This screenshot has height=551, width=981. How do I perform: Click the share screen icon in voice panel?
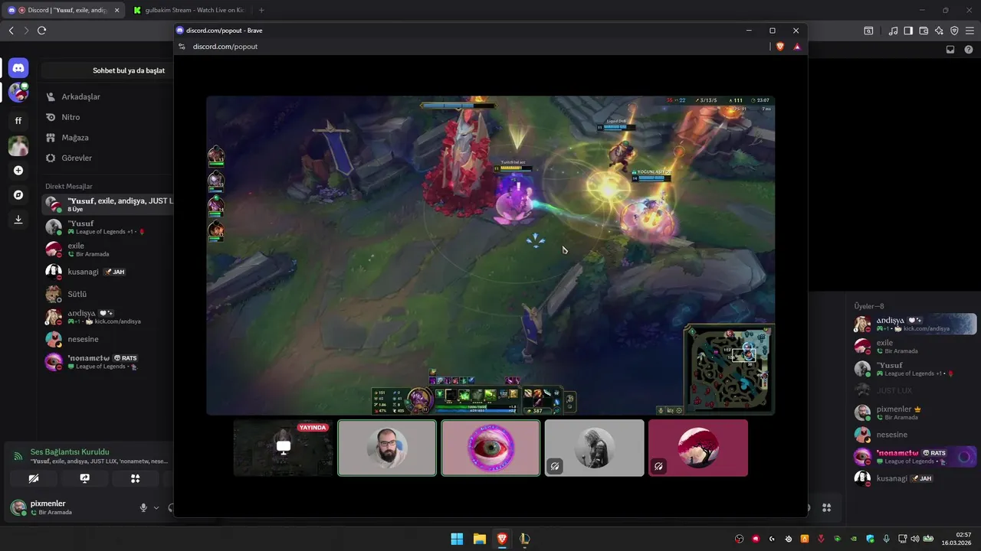[84, 478]
